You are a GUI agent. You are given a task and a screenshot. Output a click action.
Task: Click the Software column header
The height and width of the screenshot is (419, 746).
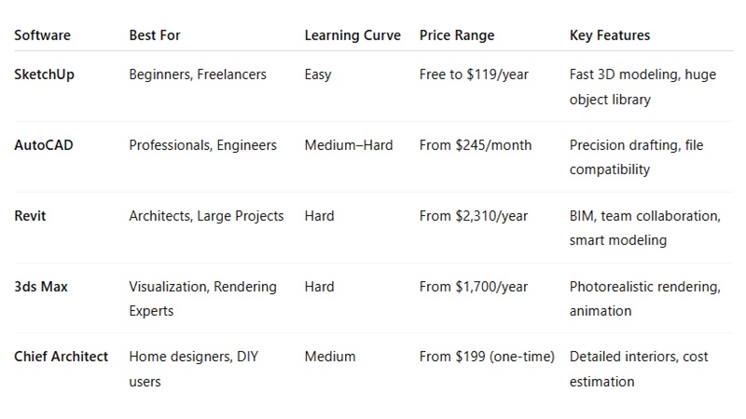pyautogui.click(x=42, y=35)
